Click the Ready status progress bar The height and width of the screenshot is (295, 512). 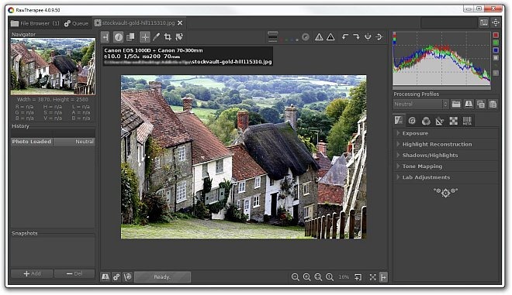[162, 277]
